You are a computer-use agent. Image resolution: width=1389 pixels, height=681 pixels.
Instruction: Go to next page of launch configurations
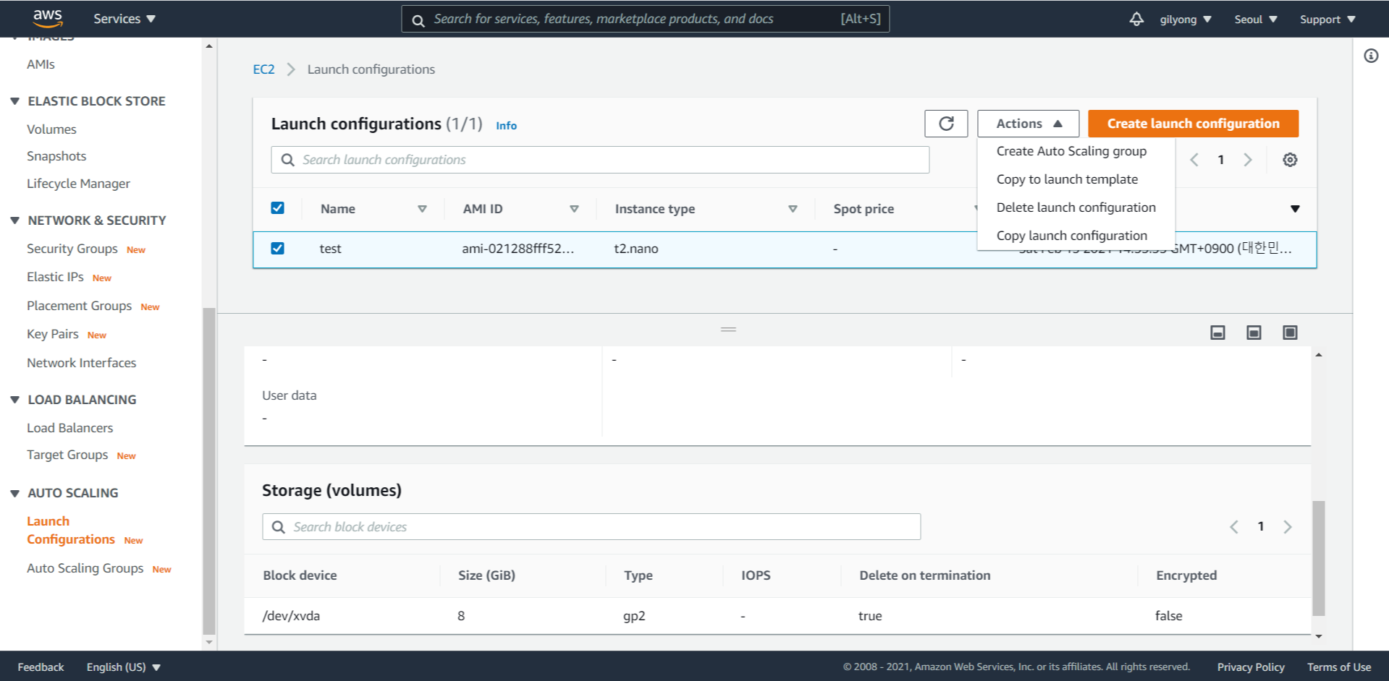pos(1248,160)
